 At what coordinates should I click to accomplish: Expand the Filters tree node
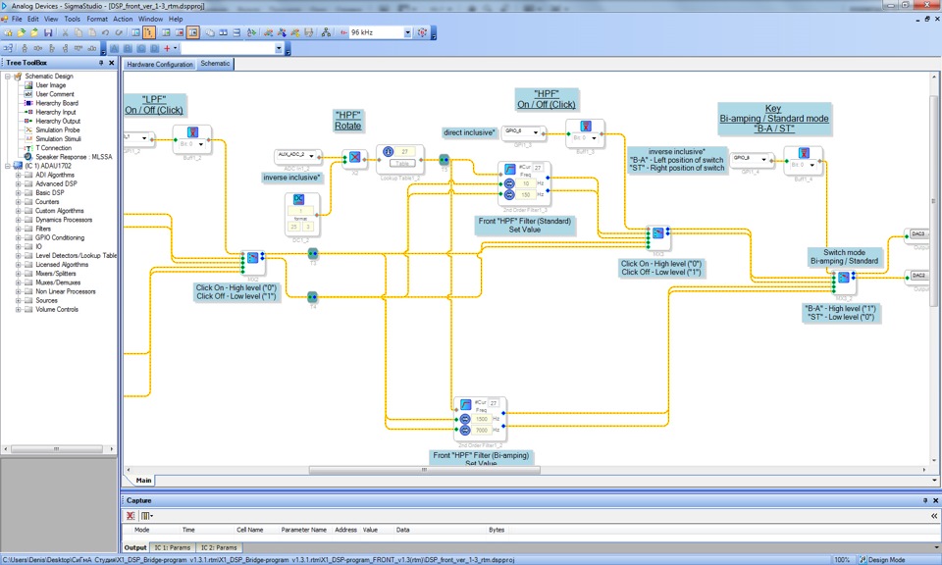point(19,229)
